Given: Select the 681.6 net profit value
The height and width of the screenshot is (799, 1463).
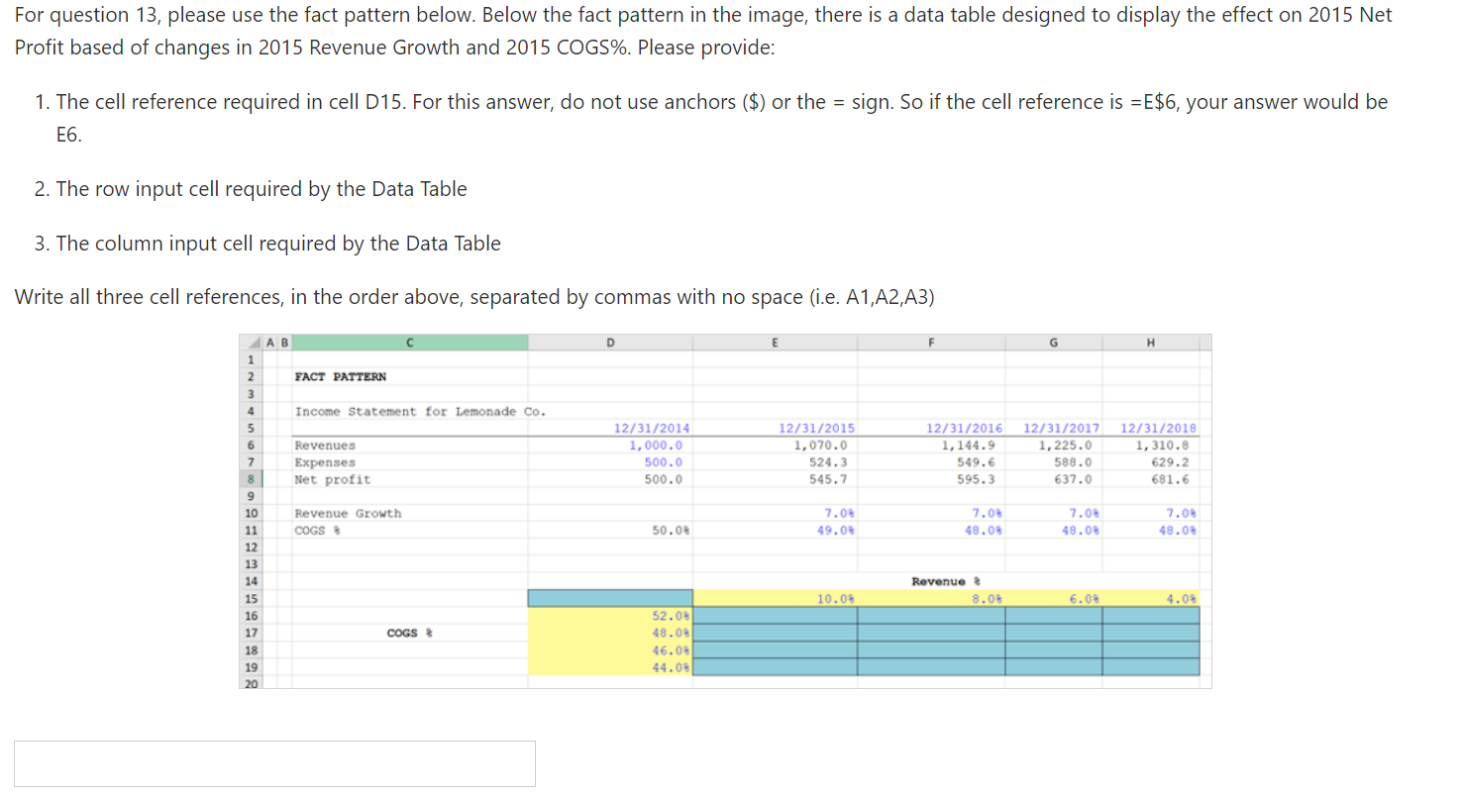Looking at the screenshot, I should coord(1170,479).
